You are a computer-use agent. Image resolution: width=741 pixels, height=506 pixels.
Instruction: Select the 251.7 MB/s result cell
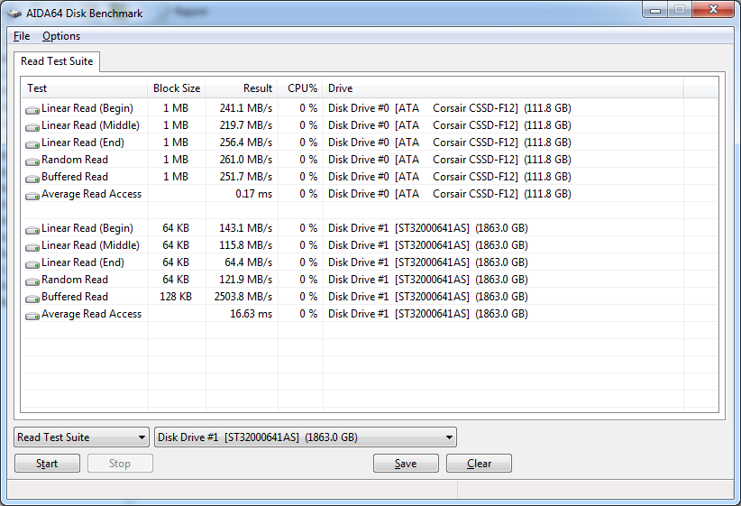point(246,177)
